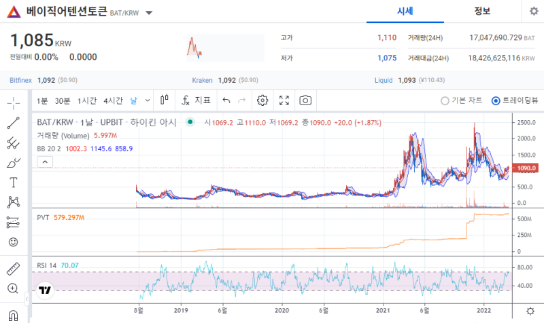Click the mini price sparkline thumbnail
The width and height of the screenshot is (544, 323).
click(x=226, y=47)
